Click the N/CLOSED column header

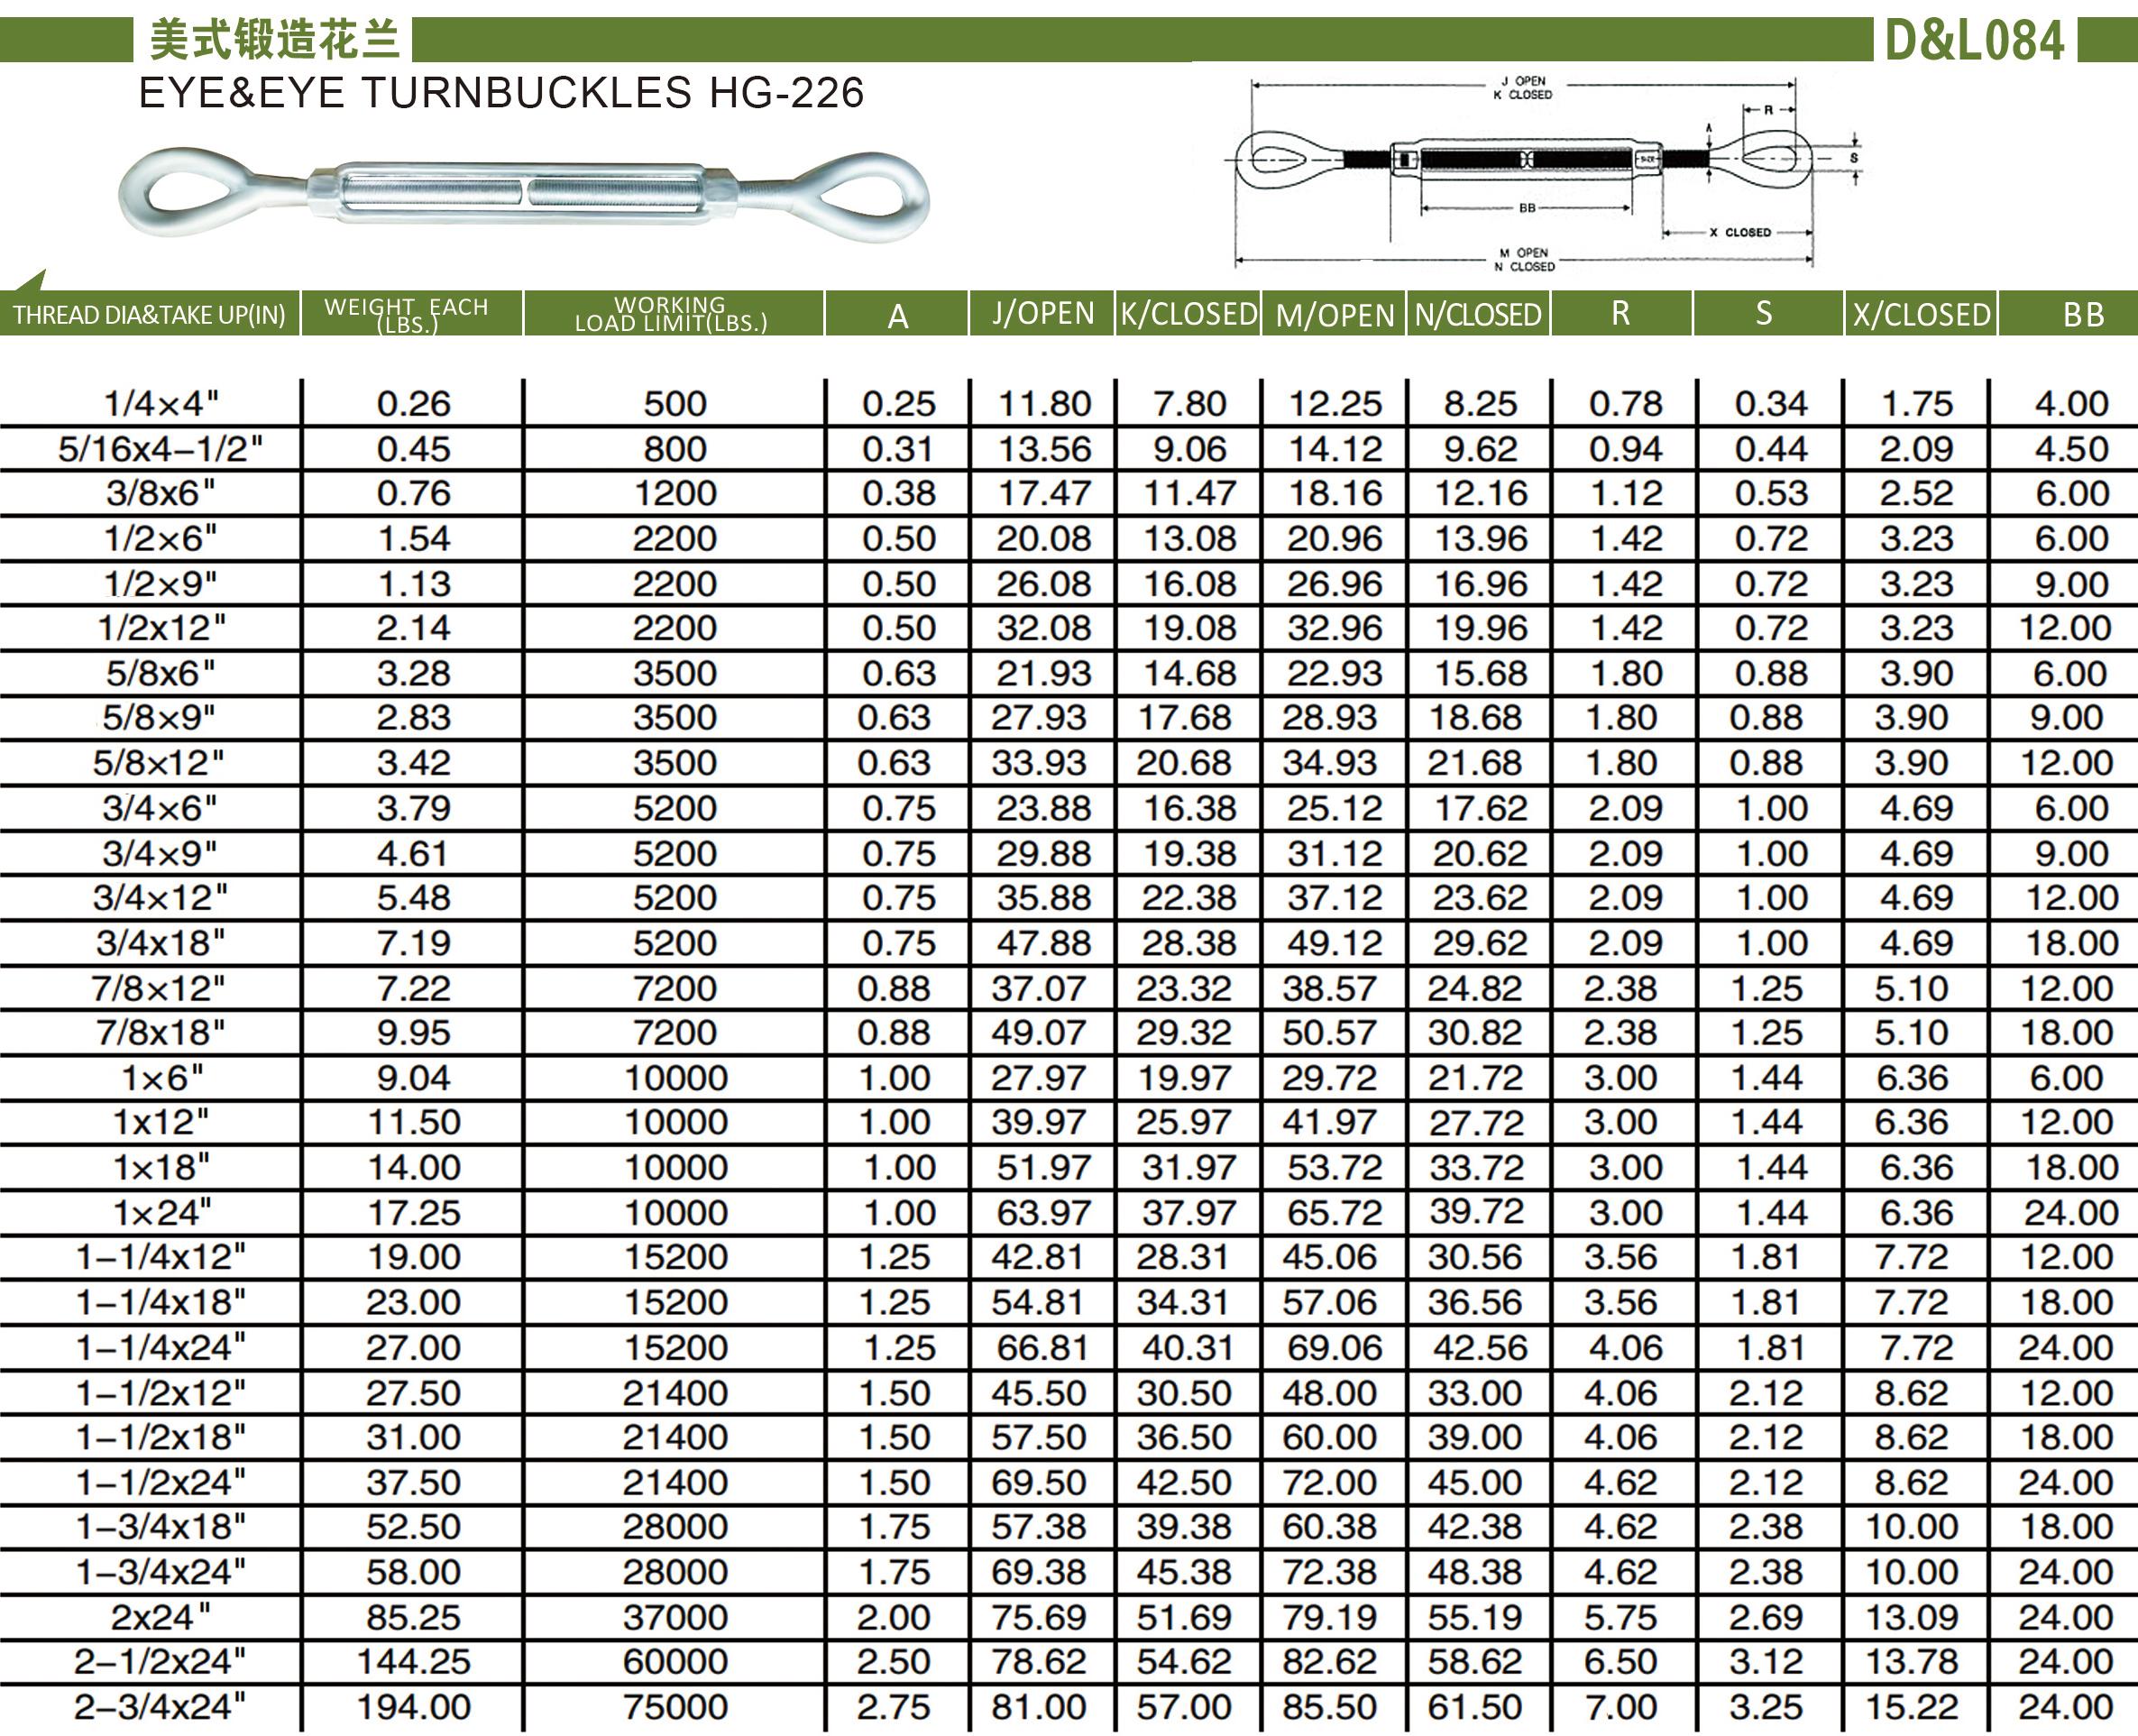click(1477, 315)
